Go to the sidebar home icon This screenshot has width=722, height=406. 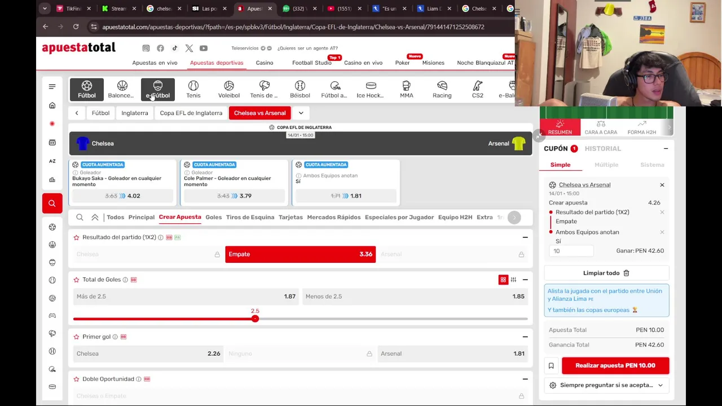pyautogui.click(x=52, y=105)
